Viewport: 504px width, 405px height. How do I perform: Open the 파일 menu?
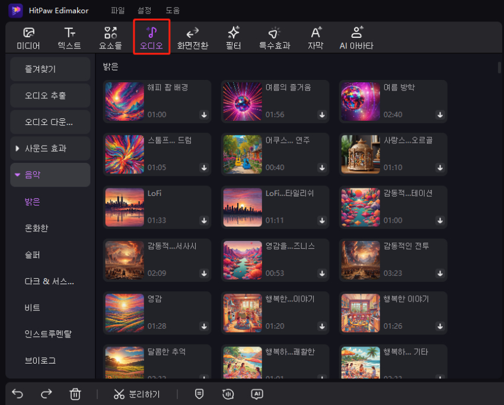[118, 11]
